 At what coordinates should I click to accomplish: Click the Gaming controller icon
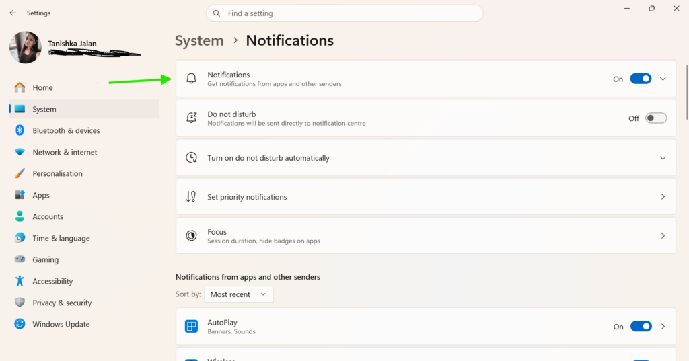pos(20,259)
